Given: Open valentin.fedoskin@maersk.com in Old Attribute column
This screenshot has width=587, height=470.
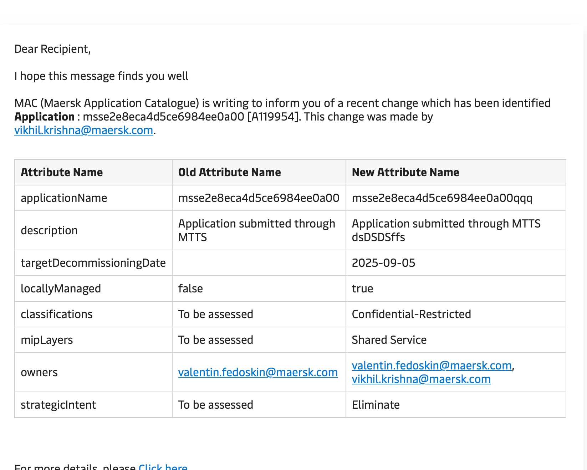Looking at the screenshot, I should coord(258,372).
